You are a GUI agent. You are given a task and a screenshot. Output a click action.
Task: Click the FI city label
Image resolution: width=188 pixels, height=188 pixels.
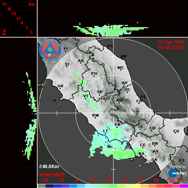pos(66,49)
